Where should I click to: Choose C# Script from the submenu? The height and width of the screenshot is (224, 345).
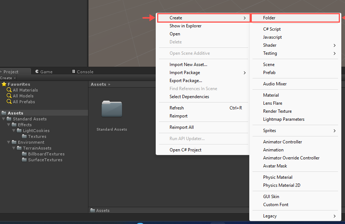point(295,29)
